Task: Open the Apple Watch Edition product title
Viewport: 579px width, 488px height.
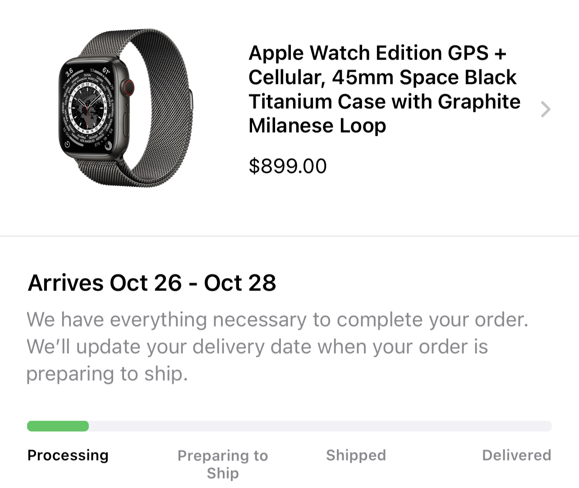Action: 384,89
